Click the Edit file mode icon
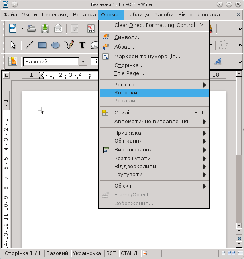 (75, 29)
